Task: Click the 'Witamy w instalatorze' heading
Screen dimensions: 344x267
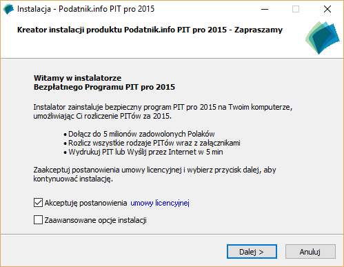Action: tap(77, 78)
